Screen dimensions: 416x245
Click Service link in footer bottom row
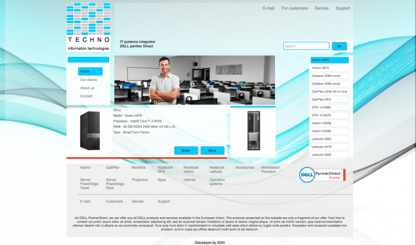[x=138, y=202]
